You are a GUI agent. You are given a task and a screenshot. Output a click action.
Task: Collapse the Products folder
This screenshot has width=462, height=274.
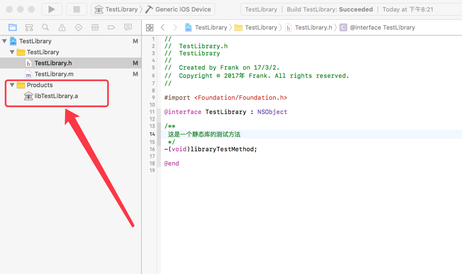[12, 85]
